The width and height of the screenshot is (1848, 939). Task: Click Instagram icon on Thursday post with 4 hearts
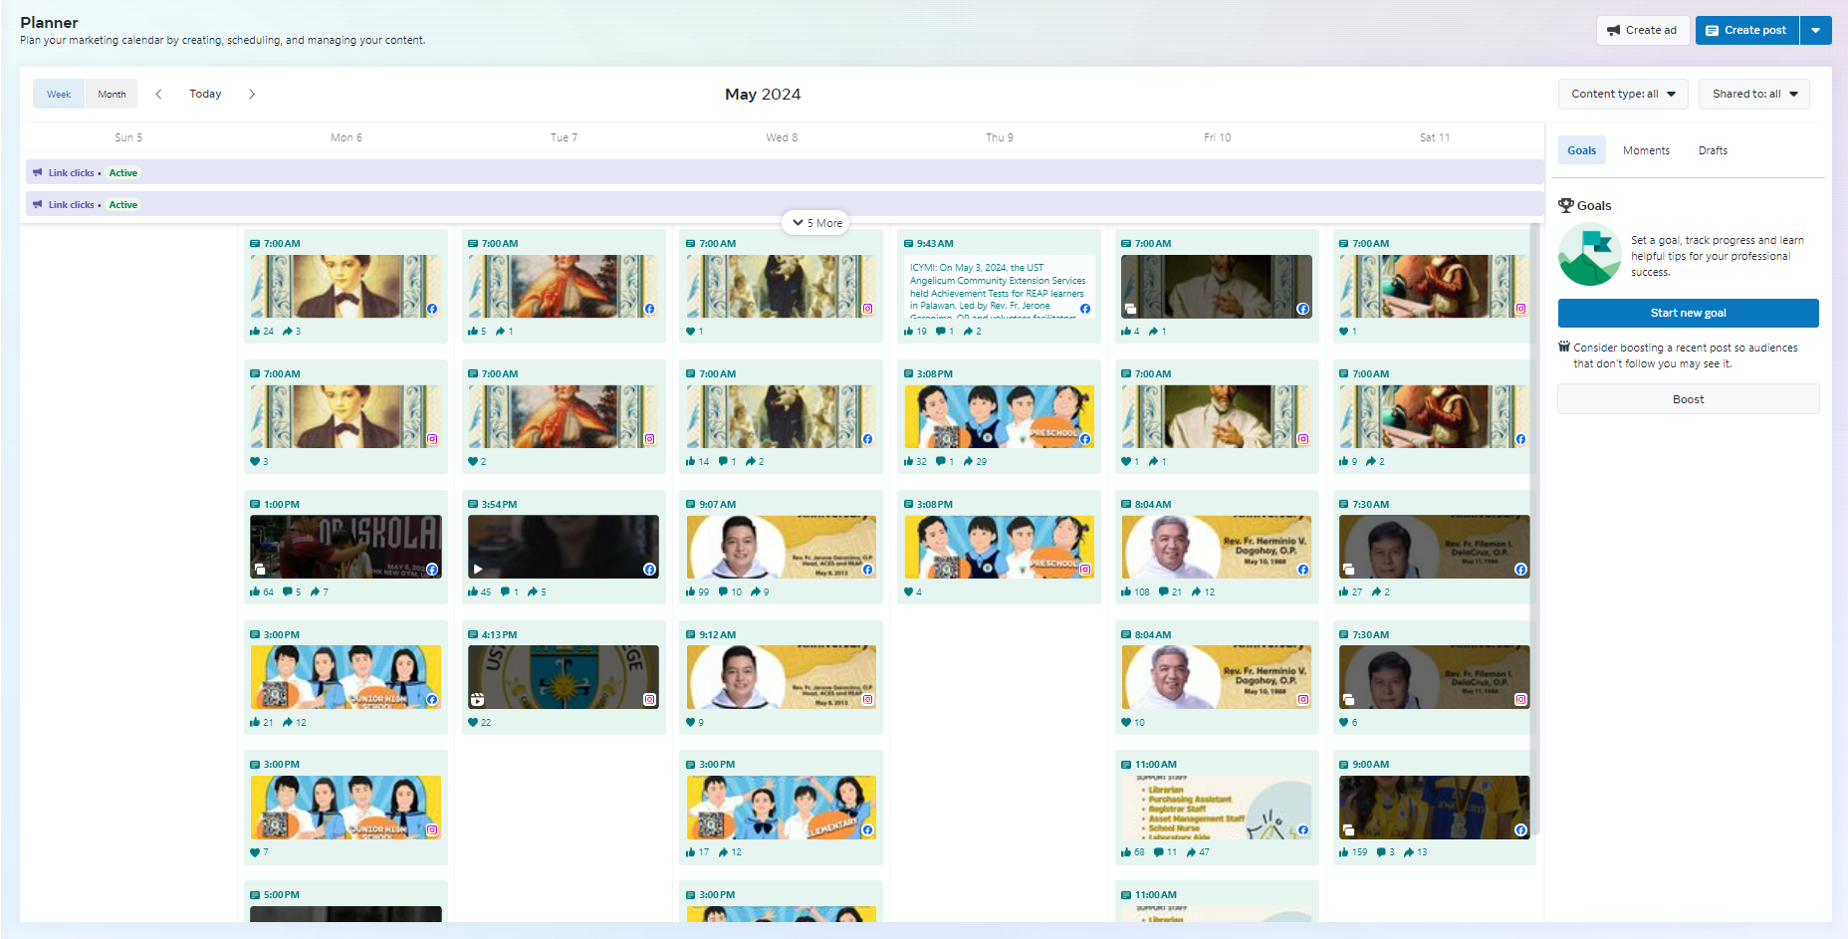pos(1085,570)
